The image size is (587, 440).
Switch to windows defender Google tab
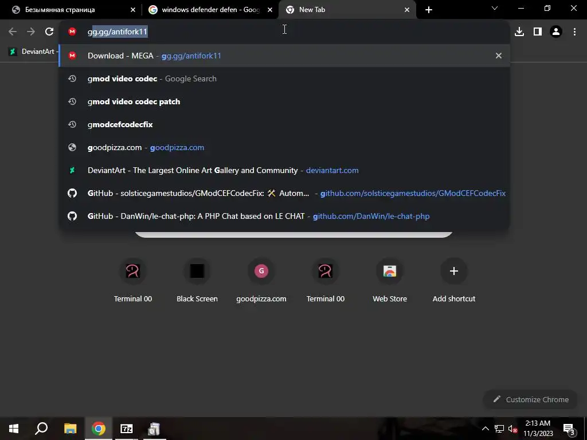(211, 10)
